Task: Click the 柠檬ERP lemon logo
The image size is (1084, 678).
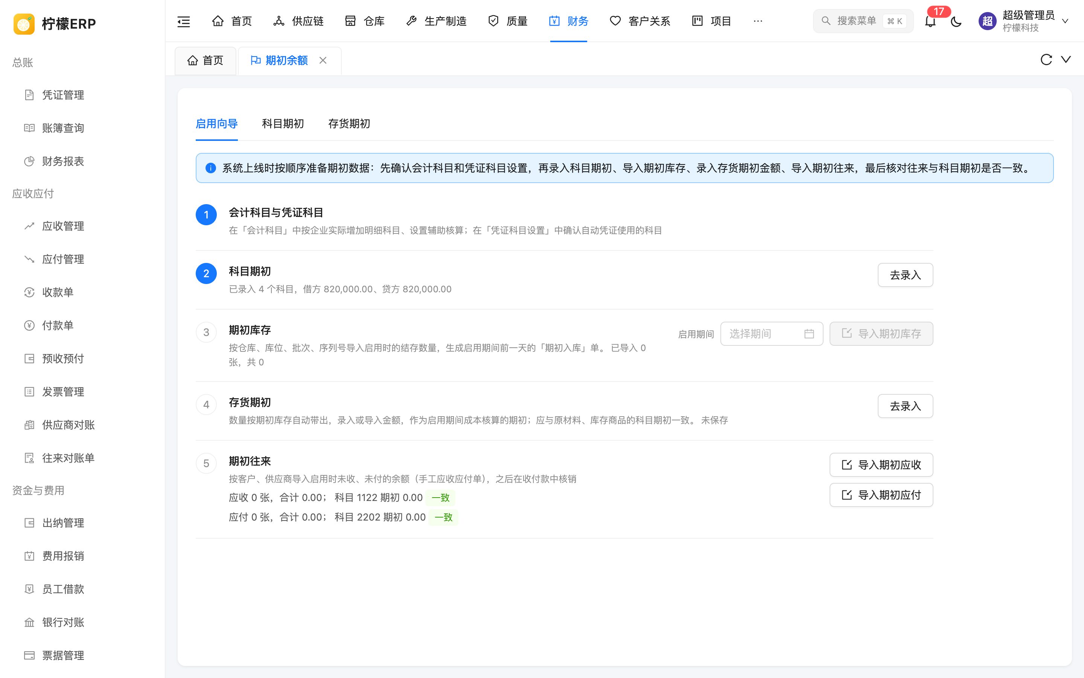Action: click(x=24, y=24)
